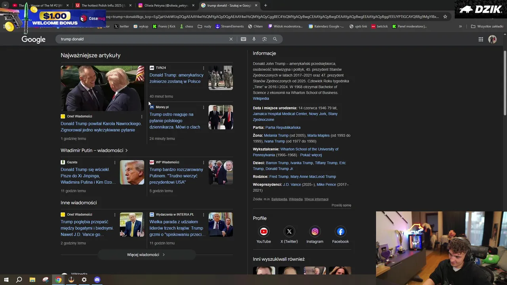
Task: Expand the Władimir Putin – wiadomości section
Action: (94, 150)
